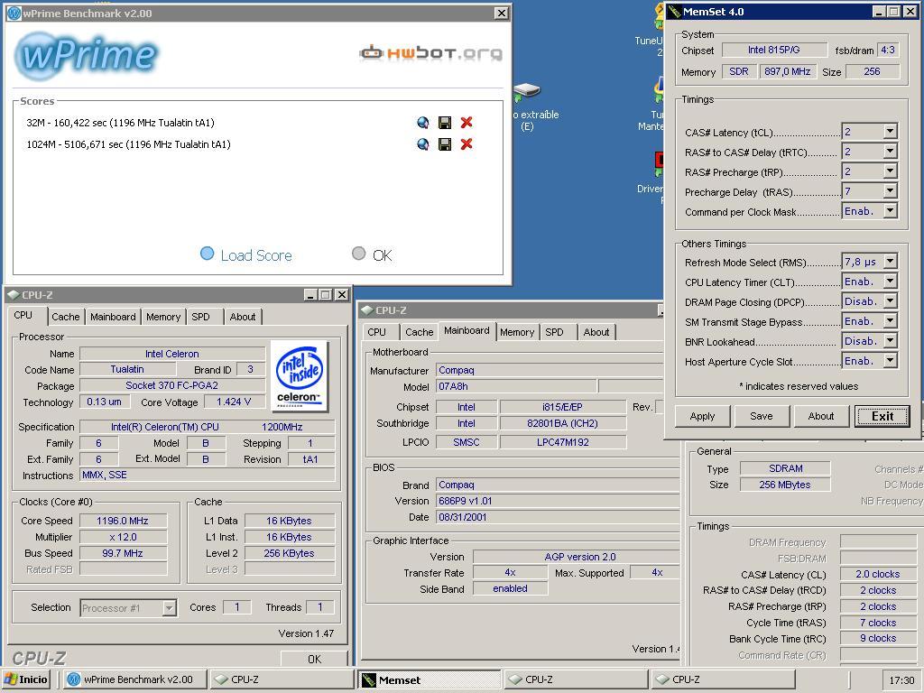The image size is (924, 693).
Task: Click the Core Speed value 1196.0 MHz
Action: [123, 521]
